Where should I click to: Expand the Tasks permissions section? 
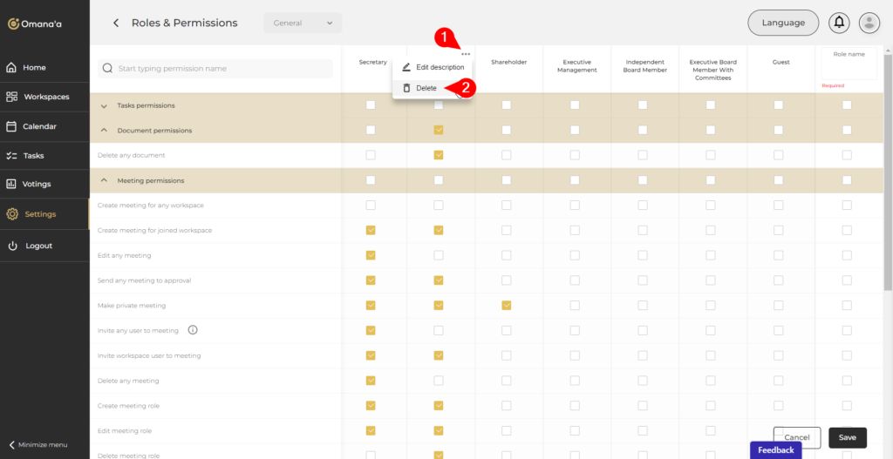pyautogui.click(x=105, y=105)
